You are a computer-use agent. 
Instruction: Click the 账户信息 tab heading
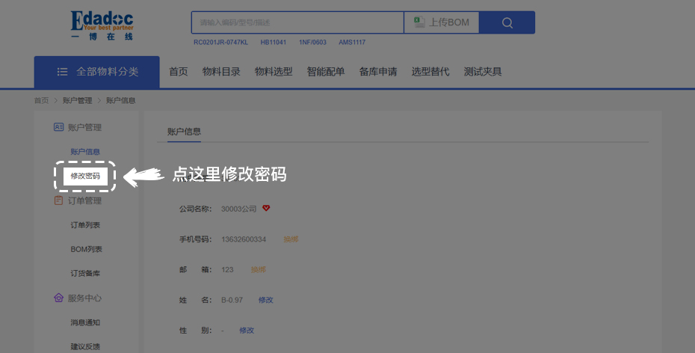(x=184, y=132)
